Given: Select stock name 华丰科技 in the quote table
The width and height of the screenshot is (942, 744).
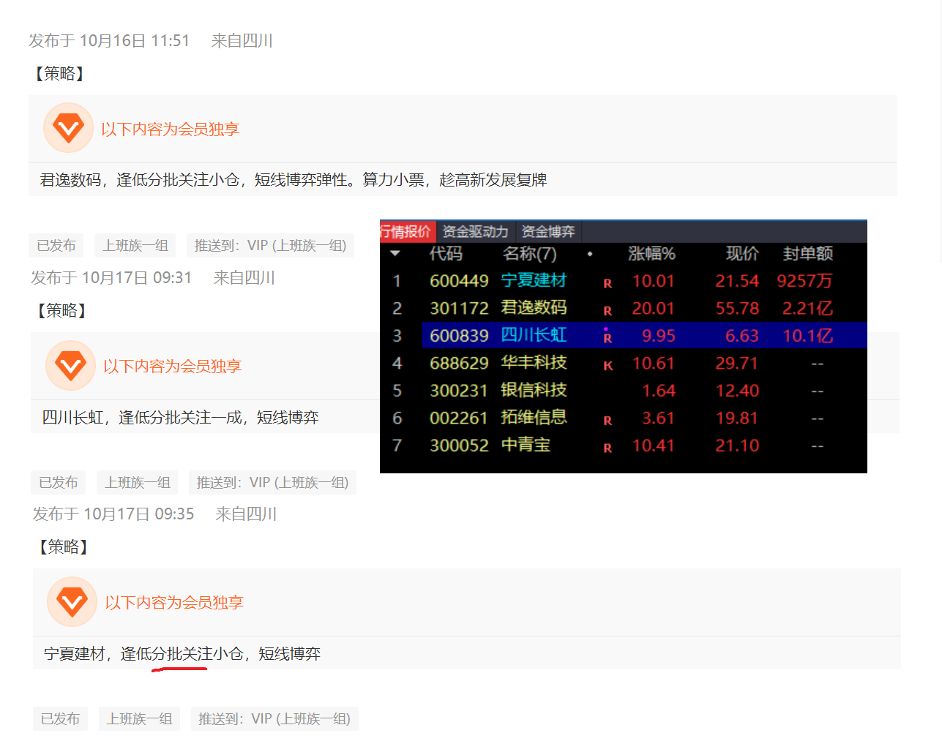Looking at the screenshot, I should point(534,363).
